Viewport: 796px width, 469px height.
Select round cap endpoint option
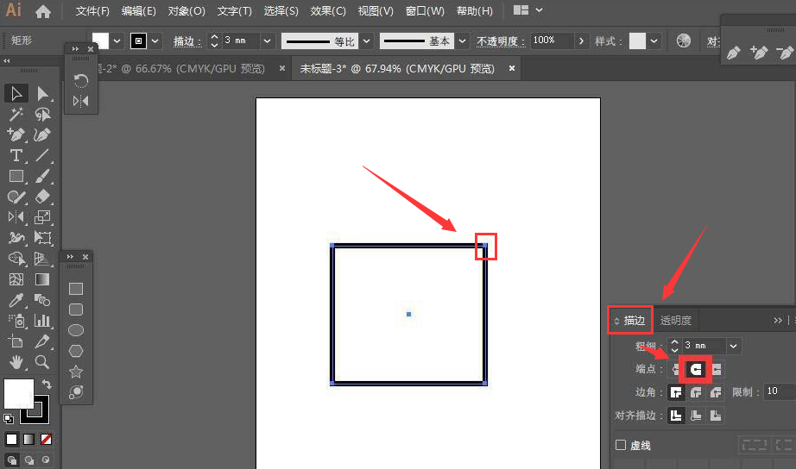(696, 369)
